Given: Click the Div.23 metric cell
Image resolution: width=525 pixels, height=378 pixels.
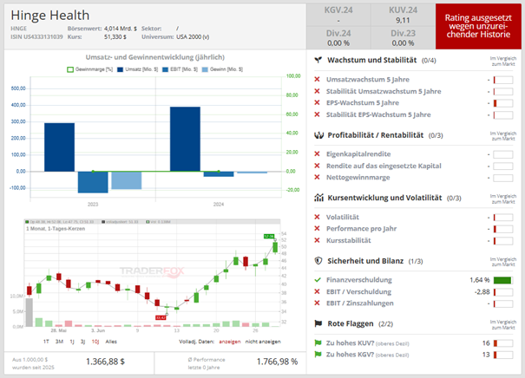Looking at the screenshot, I should tap(403, 38).
